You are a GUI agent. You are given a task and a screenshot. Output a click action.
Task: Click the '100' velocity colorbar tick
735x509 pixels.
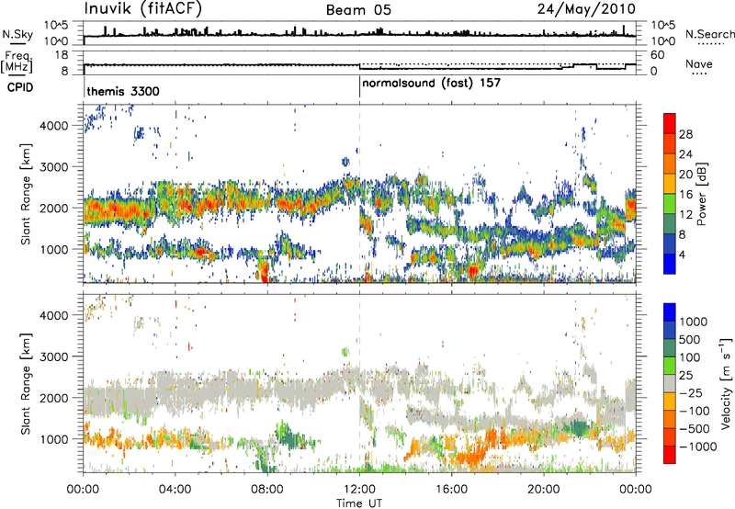tap(690, 357)
